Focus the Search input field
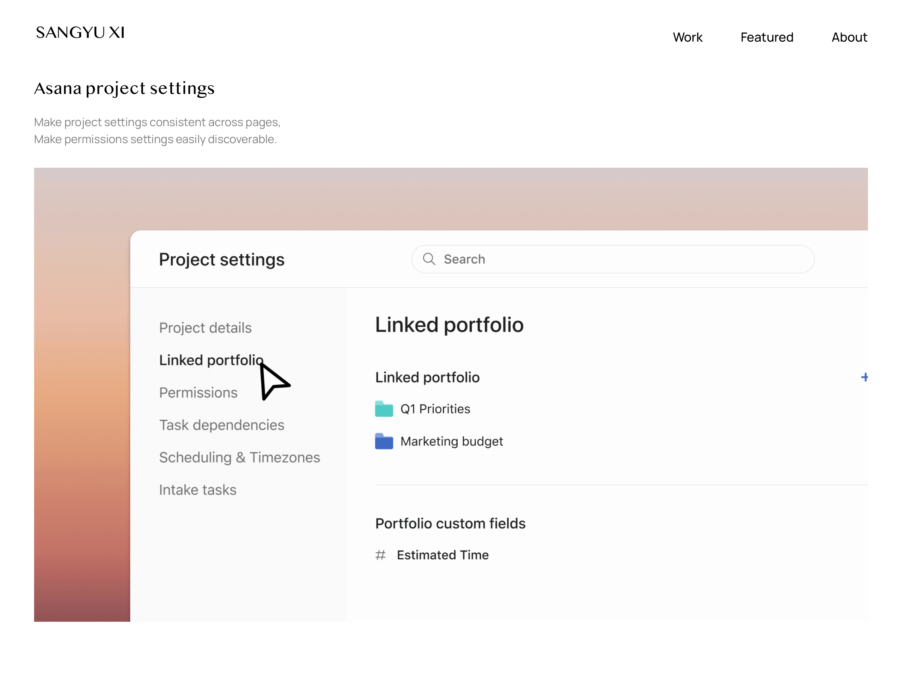 (x=613, y=259)
